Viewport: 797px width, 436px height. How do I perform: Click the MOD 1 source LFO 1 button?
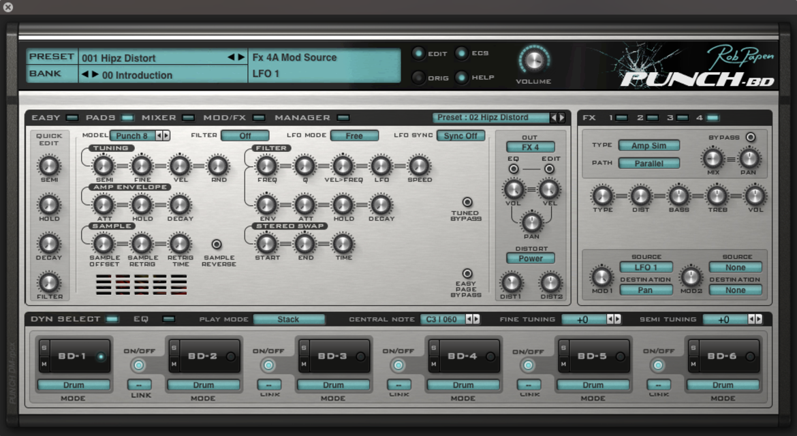point(646,267)
